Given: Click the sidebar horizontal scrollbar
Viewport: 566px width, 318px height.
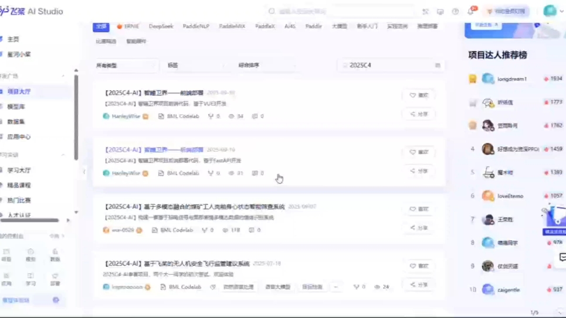Looking at the screenshot, I should tap(29, 220).
